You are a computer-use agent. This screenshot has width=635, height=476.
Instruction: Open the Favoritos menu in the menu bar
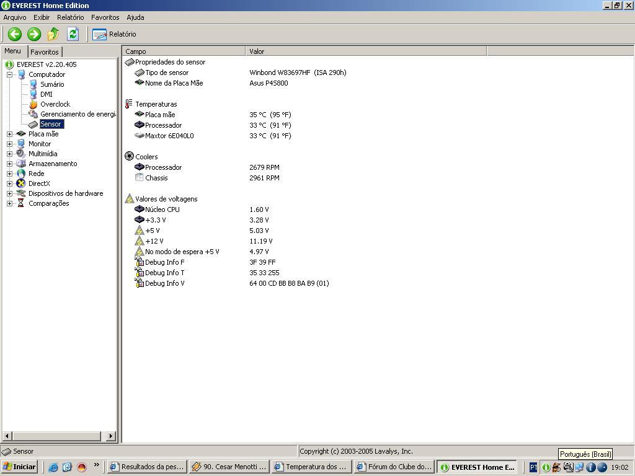point(105,17)
